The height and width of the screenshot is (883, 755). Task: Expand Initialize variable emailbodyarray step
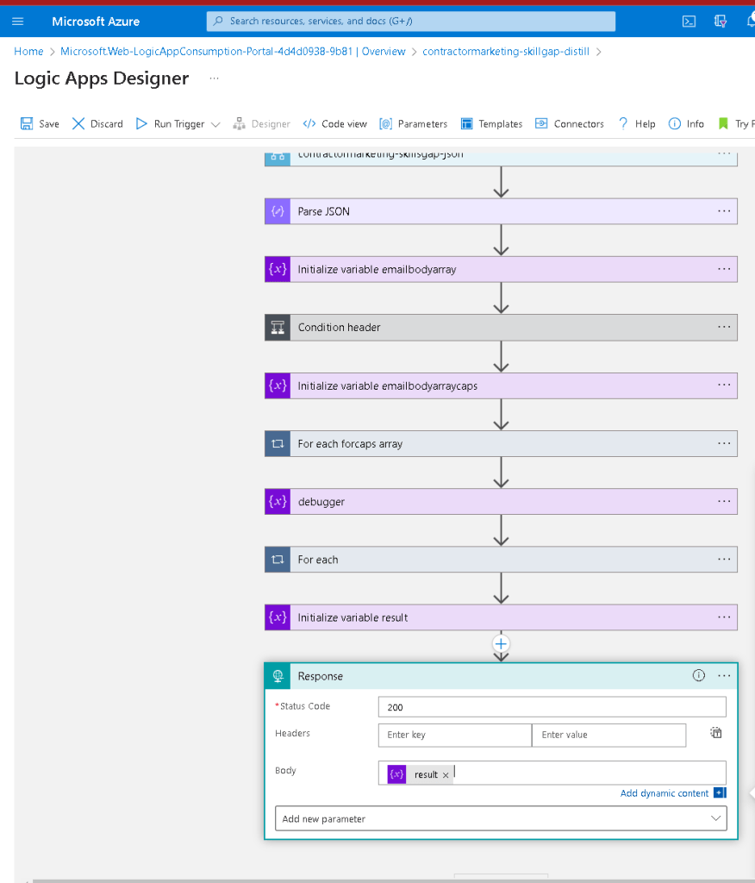point(501,269)
